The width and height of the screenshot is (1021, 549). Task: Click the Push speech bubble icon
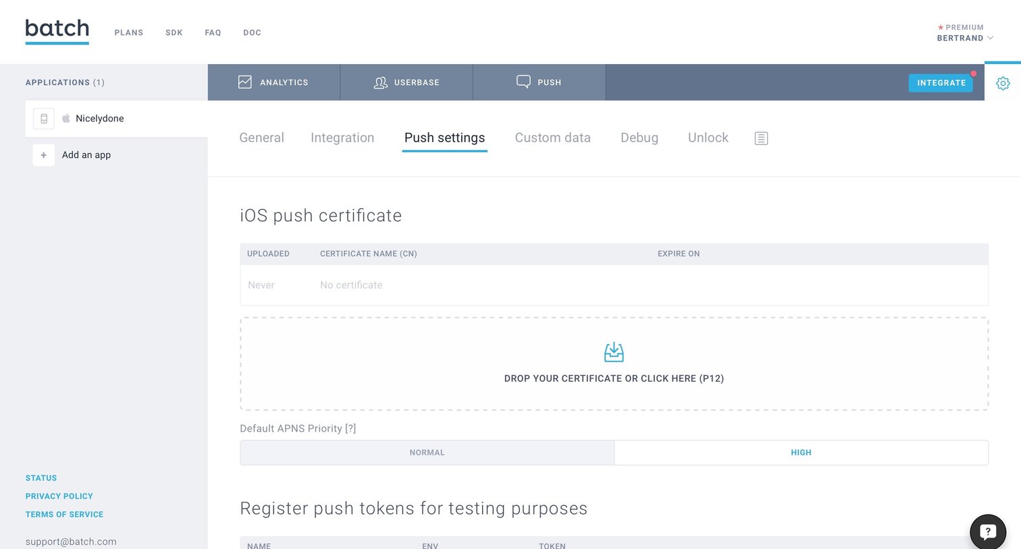523,82
